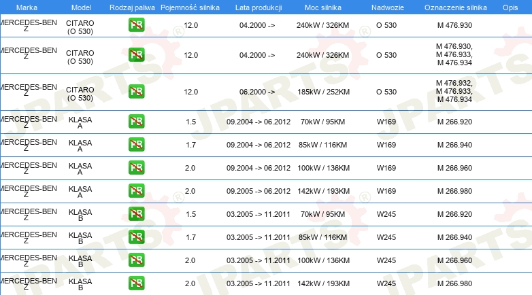Click fuel icon in the W245 100kW row
The width and height of the screenshot is (532, 295).
[x=136, y=260]
